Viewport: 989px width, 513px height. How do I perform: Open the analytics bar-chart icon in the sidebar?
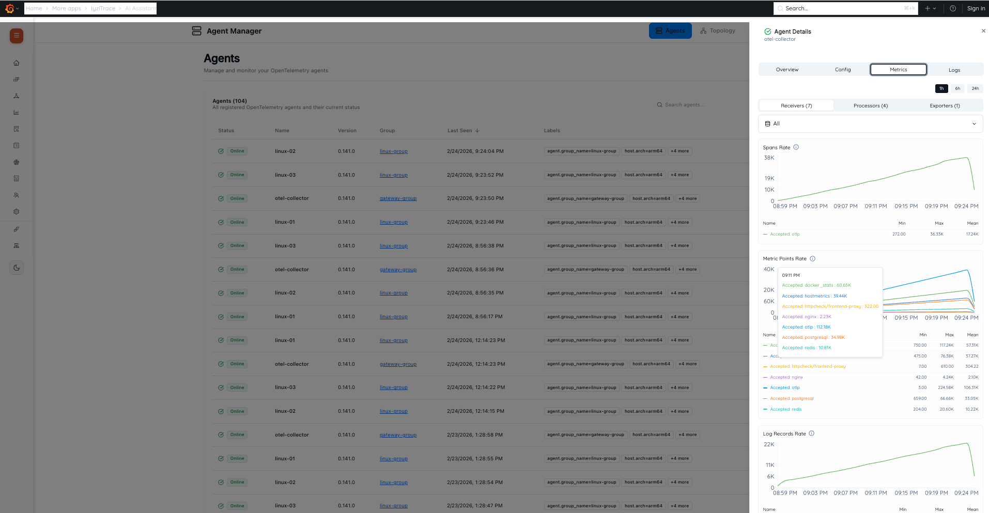pos(16,113)
